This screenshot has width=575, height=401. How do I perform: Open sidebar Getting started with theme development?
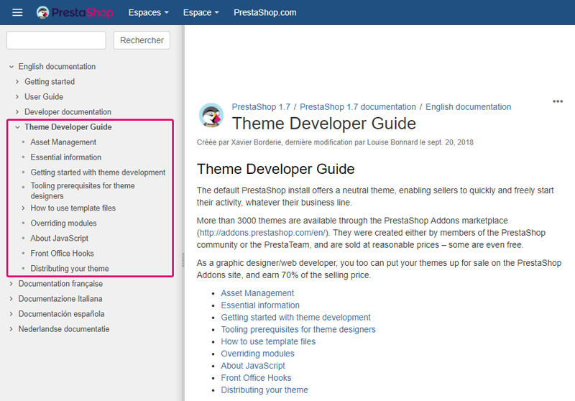tap(98, 172)
